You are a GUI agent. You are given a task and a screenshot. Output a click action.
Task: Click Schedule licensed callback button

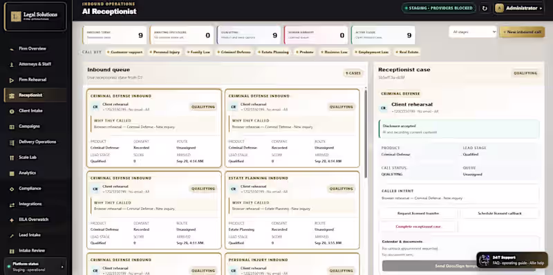pyautogui.click(x=499, y=214)
